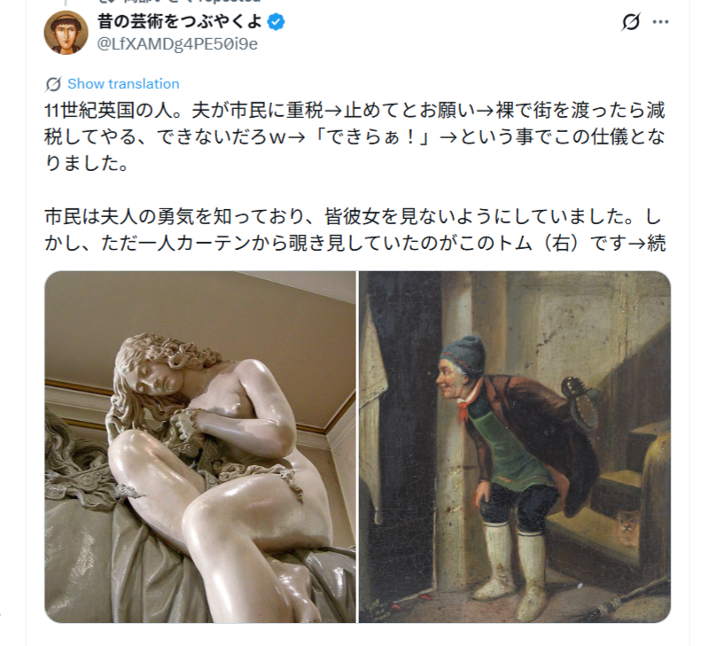Click the broom at the painting's bottom right
The image size is (709, 646).
tap(633, 599)
